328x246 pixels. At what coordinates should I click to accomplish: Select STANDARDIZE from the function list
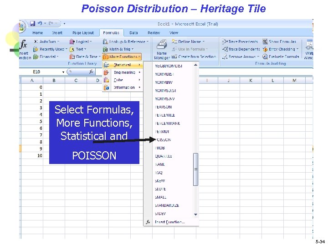point(167,205)
